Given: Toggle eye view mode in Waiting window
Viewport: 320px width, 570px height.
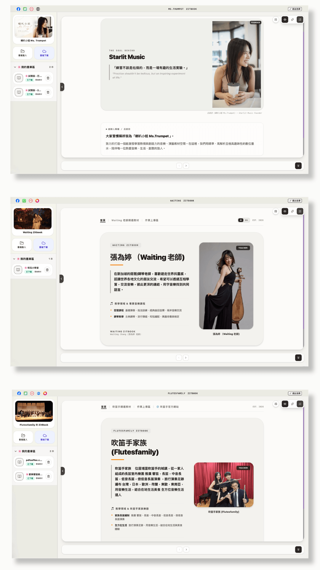Looking at the screenshot, I should [x=285, y=211].
